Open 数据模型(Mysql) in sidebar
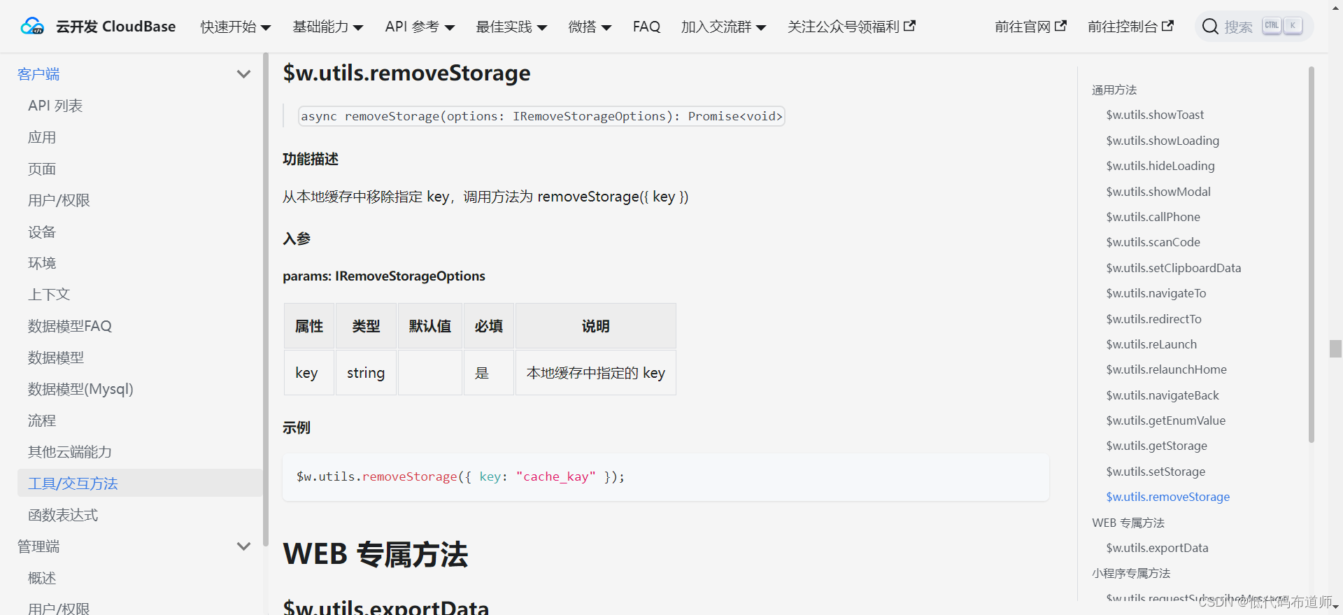The height and width of the screenshot is (615, 1343). tap(80, 389)
